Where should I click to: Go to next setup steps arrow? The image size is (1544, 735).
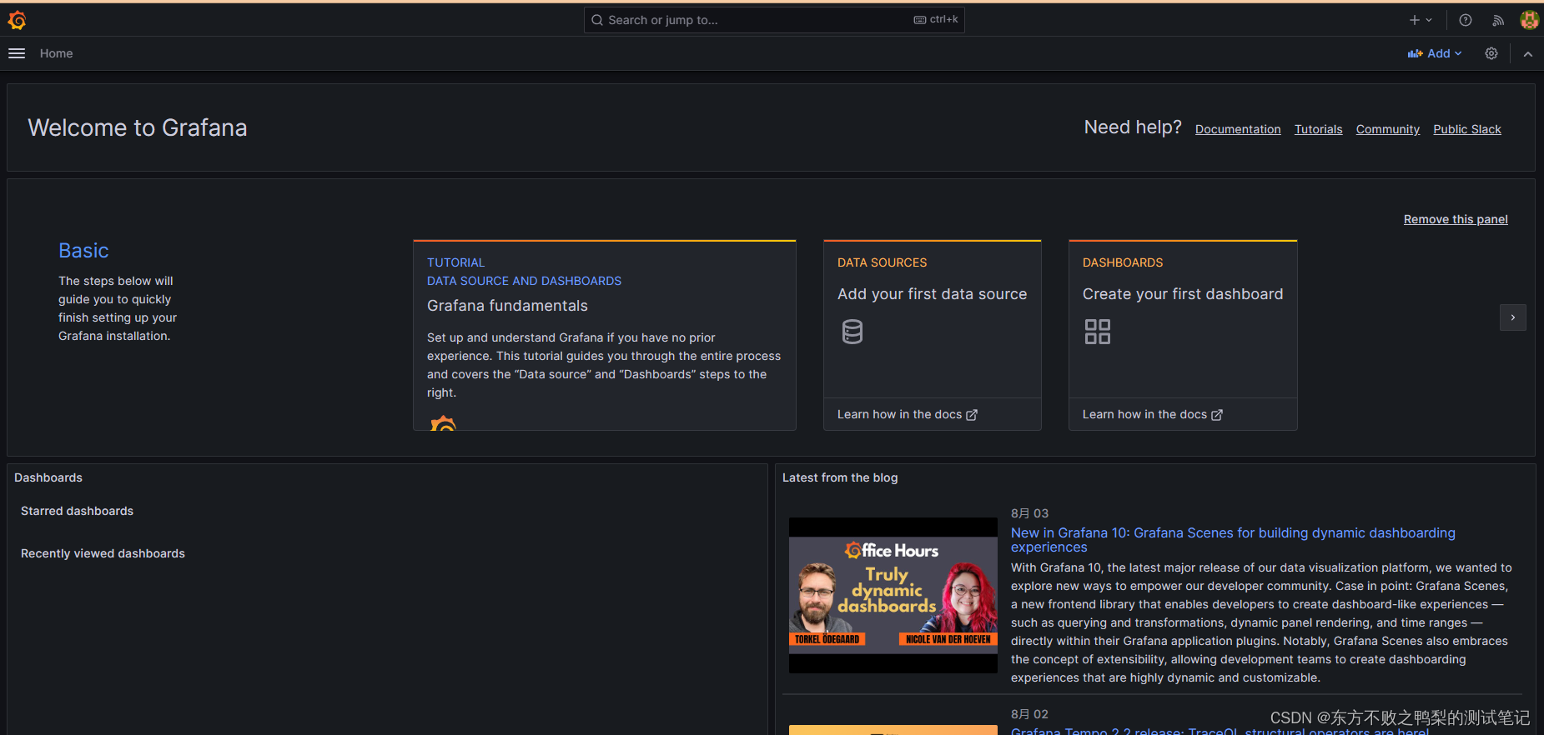(x=1513, y=317)
